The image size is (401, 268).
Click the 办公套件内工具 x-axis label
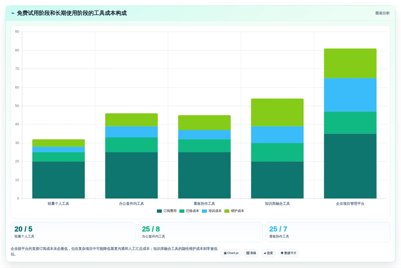point(131,204)
